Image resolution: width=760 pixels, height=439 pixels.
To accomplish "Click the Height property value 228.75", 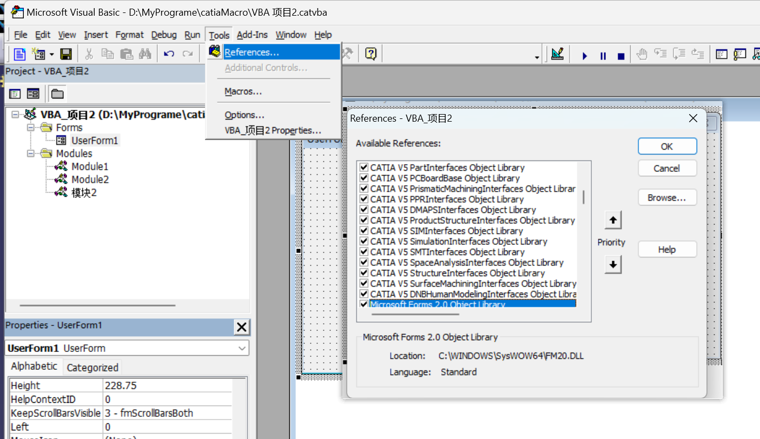I will 167,385.
